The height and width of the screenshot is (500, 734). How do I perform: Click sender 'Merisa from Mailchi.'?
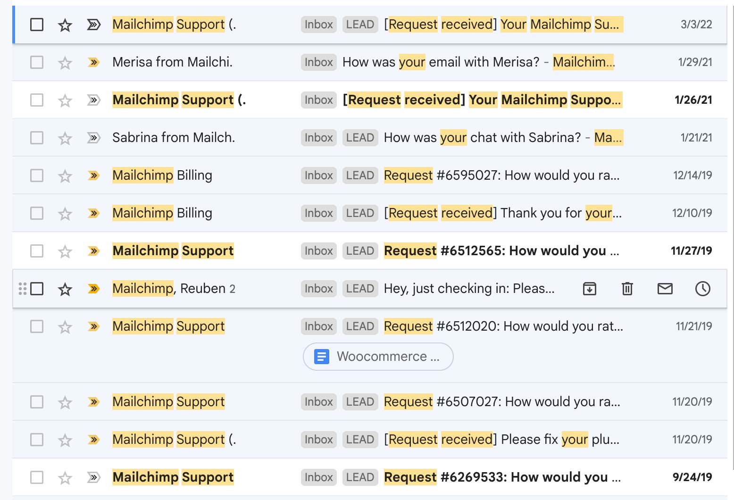[x=172, y=62]
